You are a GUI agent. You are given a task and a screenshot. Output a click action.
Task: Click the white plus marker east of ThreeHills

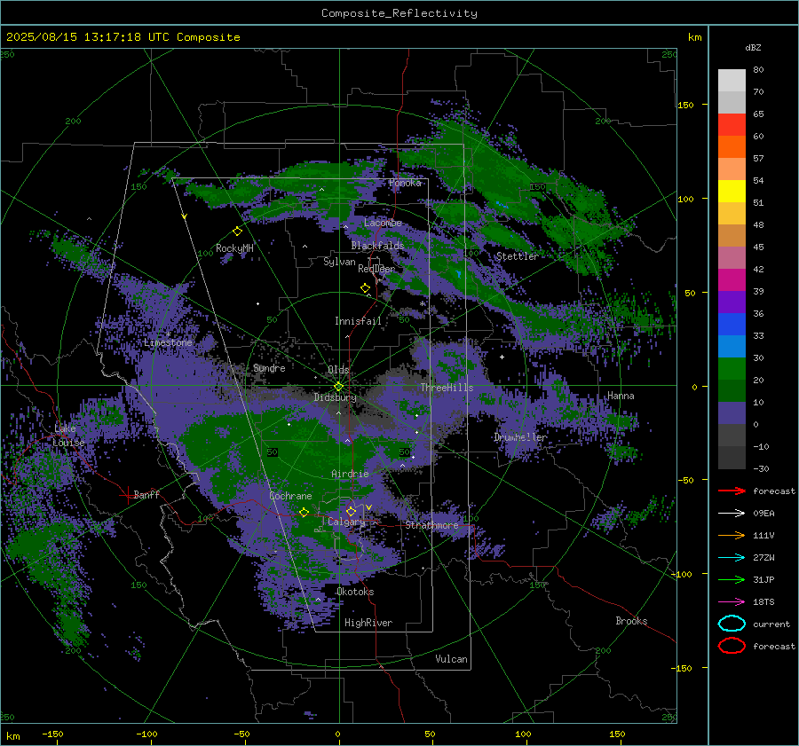[502, 357]
